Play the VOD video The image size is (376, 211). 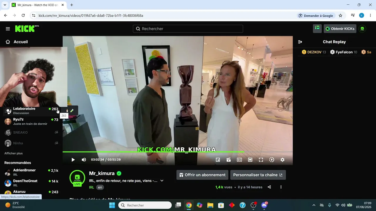tap(73, 160)
